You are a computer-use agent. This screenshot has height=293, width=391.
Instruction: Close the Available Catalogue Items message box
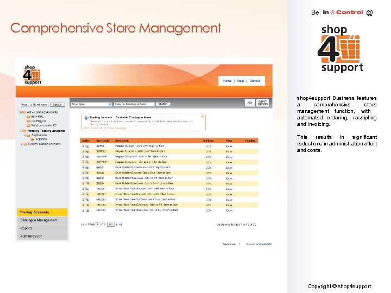(203, 116)
